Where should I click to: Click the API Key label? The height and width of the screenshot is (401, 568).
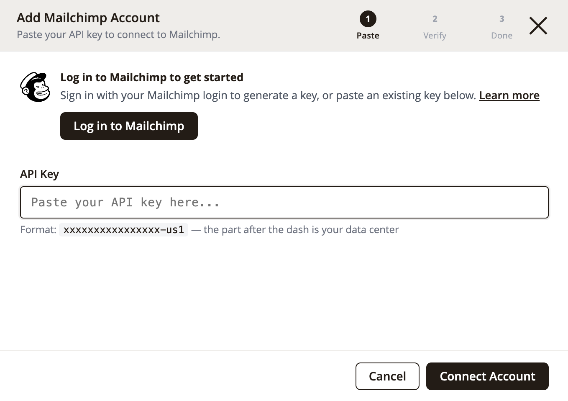click(39, 174)
